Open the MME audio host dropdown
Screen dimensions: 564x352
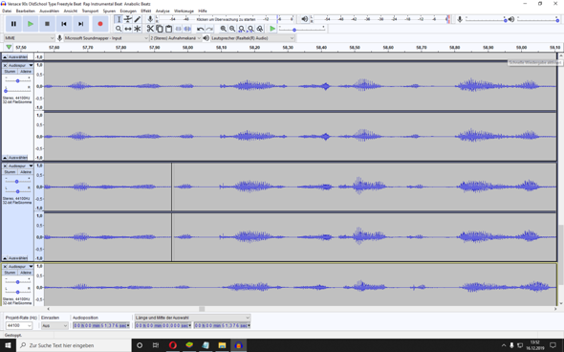30,38
